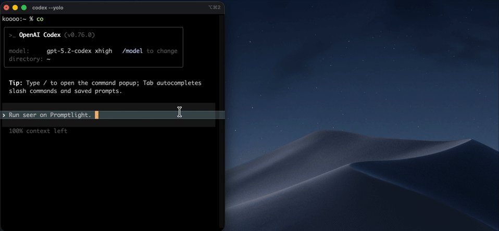
Task: Click the version label (v0.76.0)
Action: (x=79, y=35)
